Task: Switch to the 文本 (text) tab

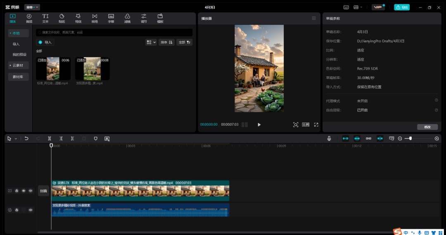Action: (45, 18)
